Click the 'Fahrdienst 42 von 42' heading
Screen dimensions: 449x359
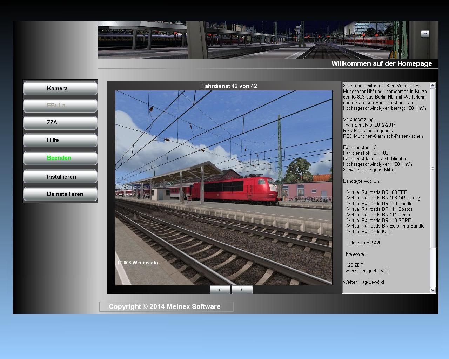coord(229,86)
